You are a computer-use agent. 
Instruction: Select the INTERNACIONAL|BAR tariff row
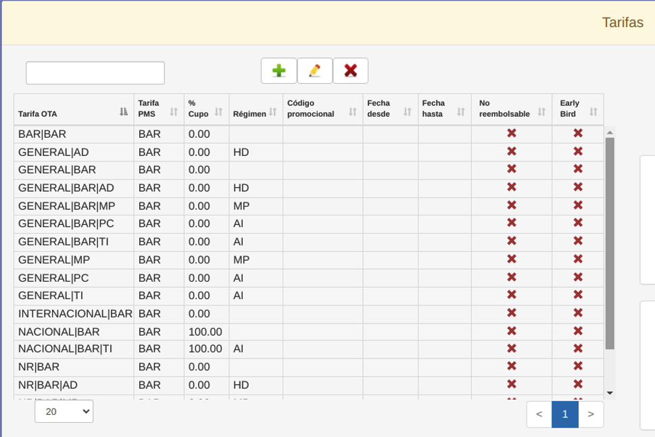click(x=309, y=314)
